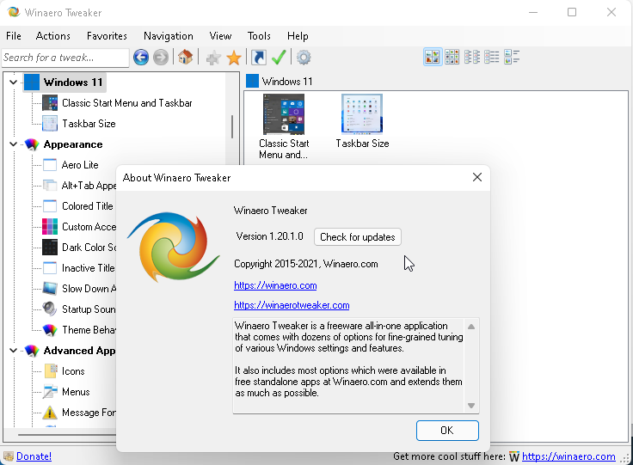Open the File menu
633x465 pixels.
[x=14, y=36]
